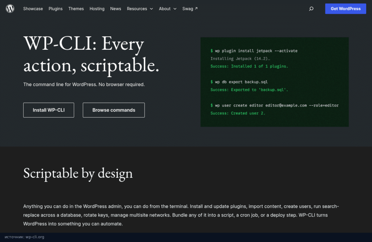Click 'Installing Jetpack (14.2)' output line
This screenshot has width=372, height=242.
[x=240, y=59]
